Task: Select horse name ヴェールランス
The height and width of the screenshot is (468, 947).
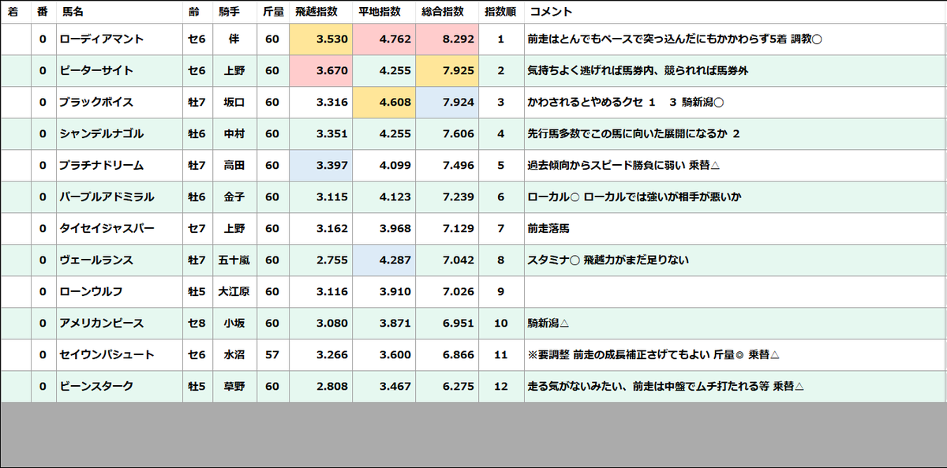Action: click(x=96, y=260)
